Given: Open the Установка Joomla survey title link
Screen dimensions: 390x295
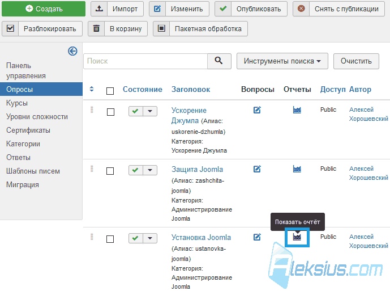Looking at the screenshot, I should [201, 237].
